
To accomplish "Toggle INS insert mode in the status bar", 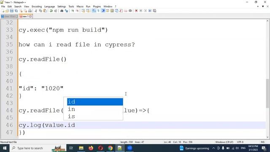I will coord(262,142).
